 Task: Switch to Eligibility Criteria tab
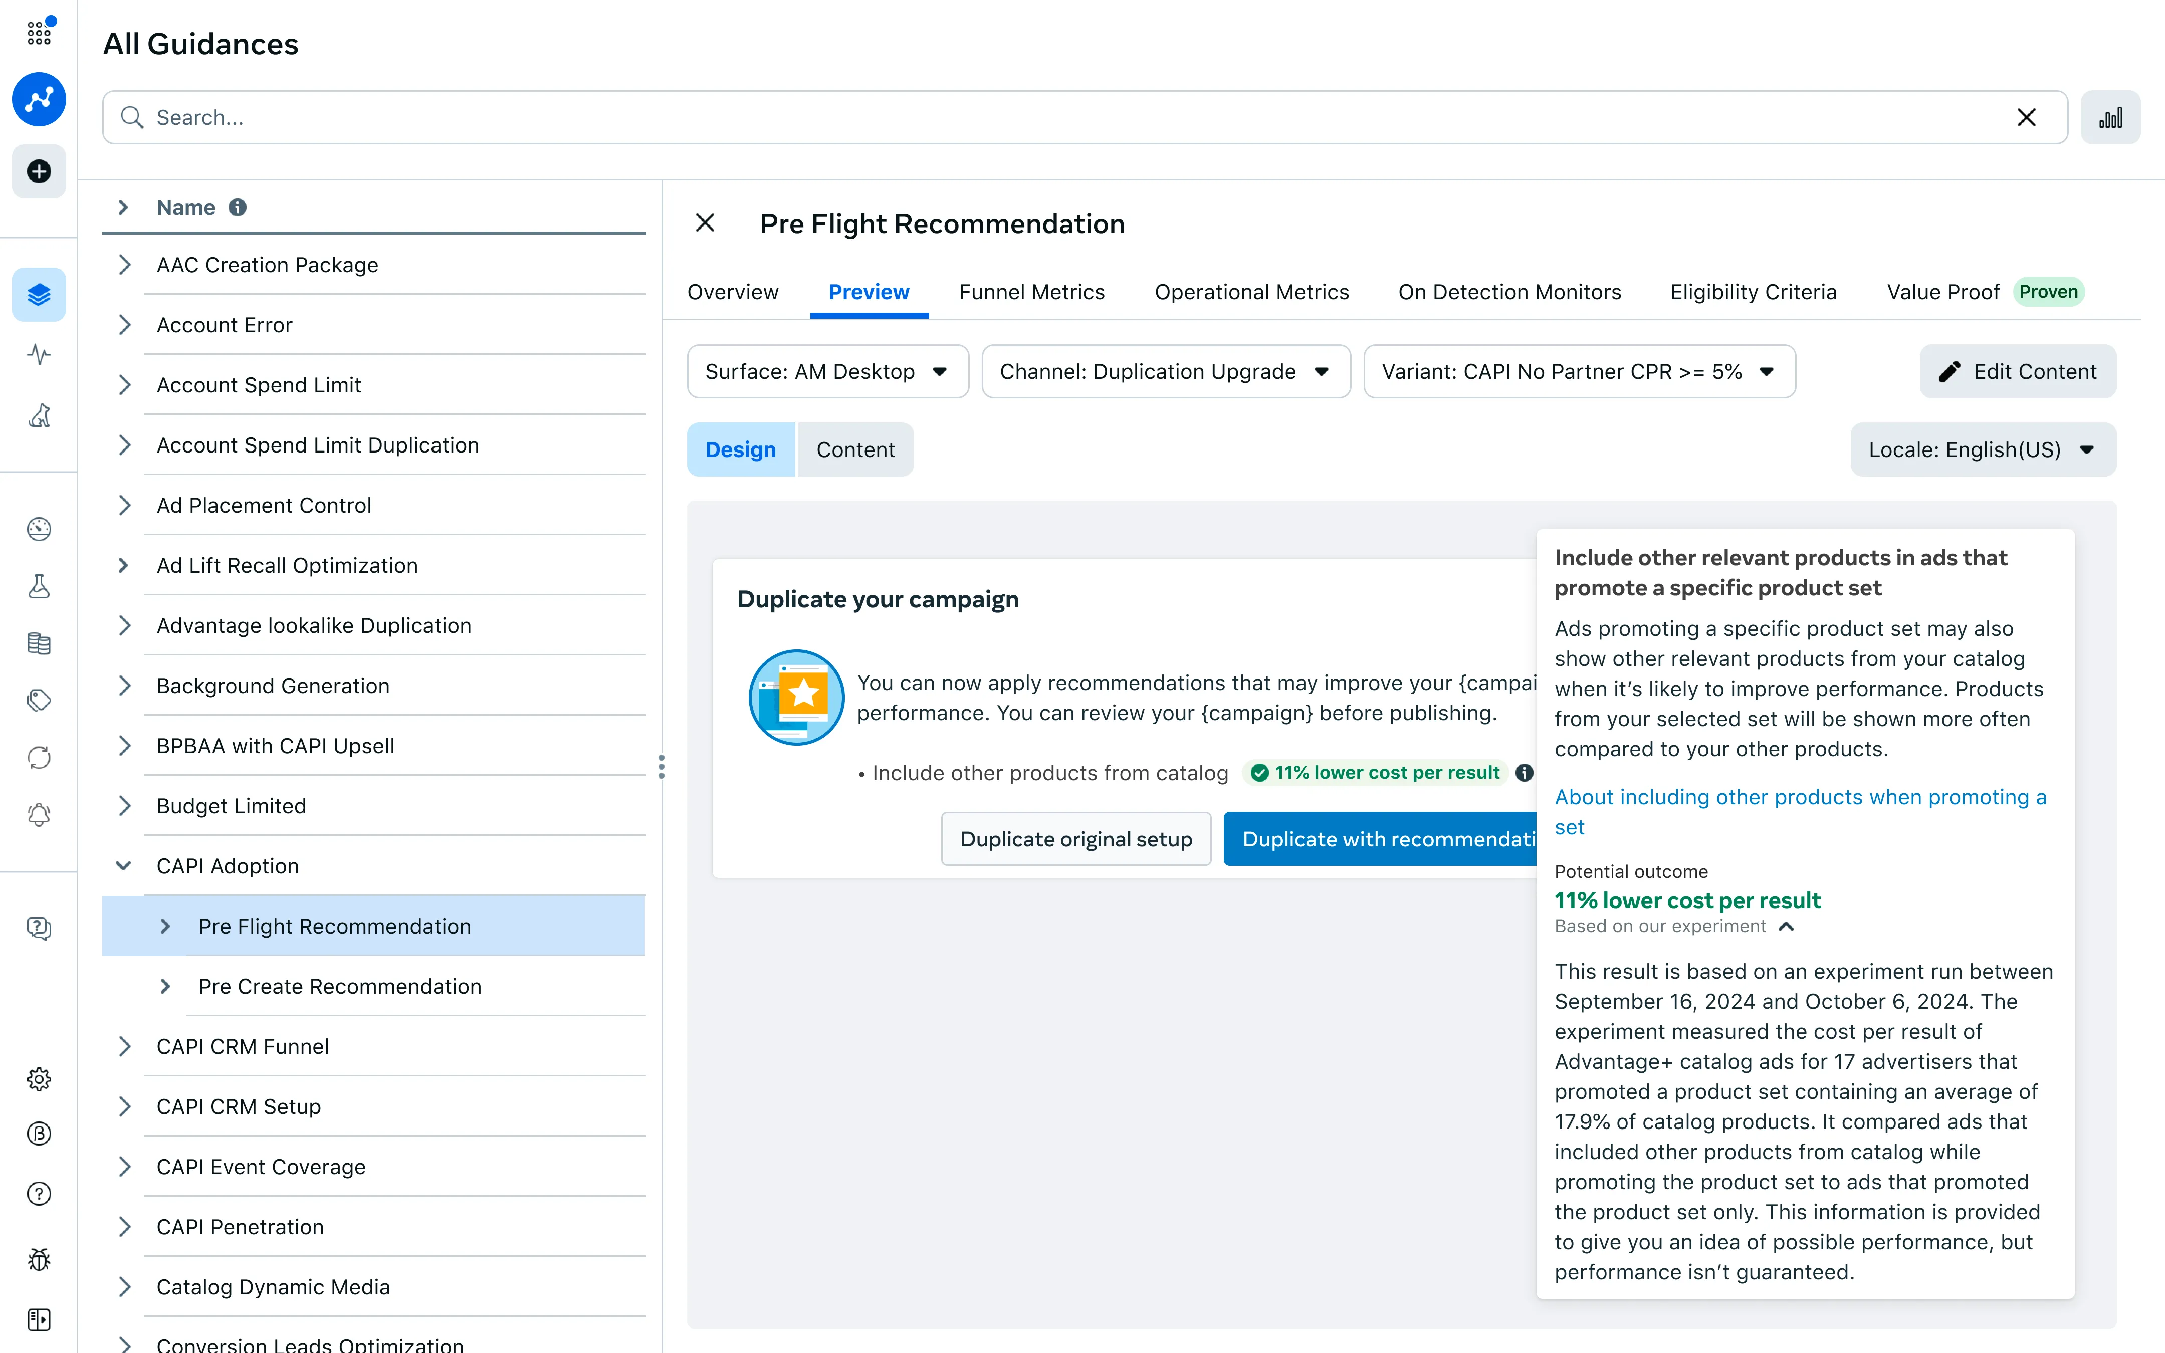click(1753, 292)
